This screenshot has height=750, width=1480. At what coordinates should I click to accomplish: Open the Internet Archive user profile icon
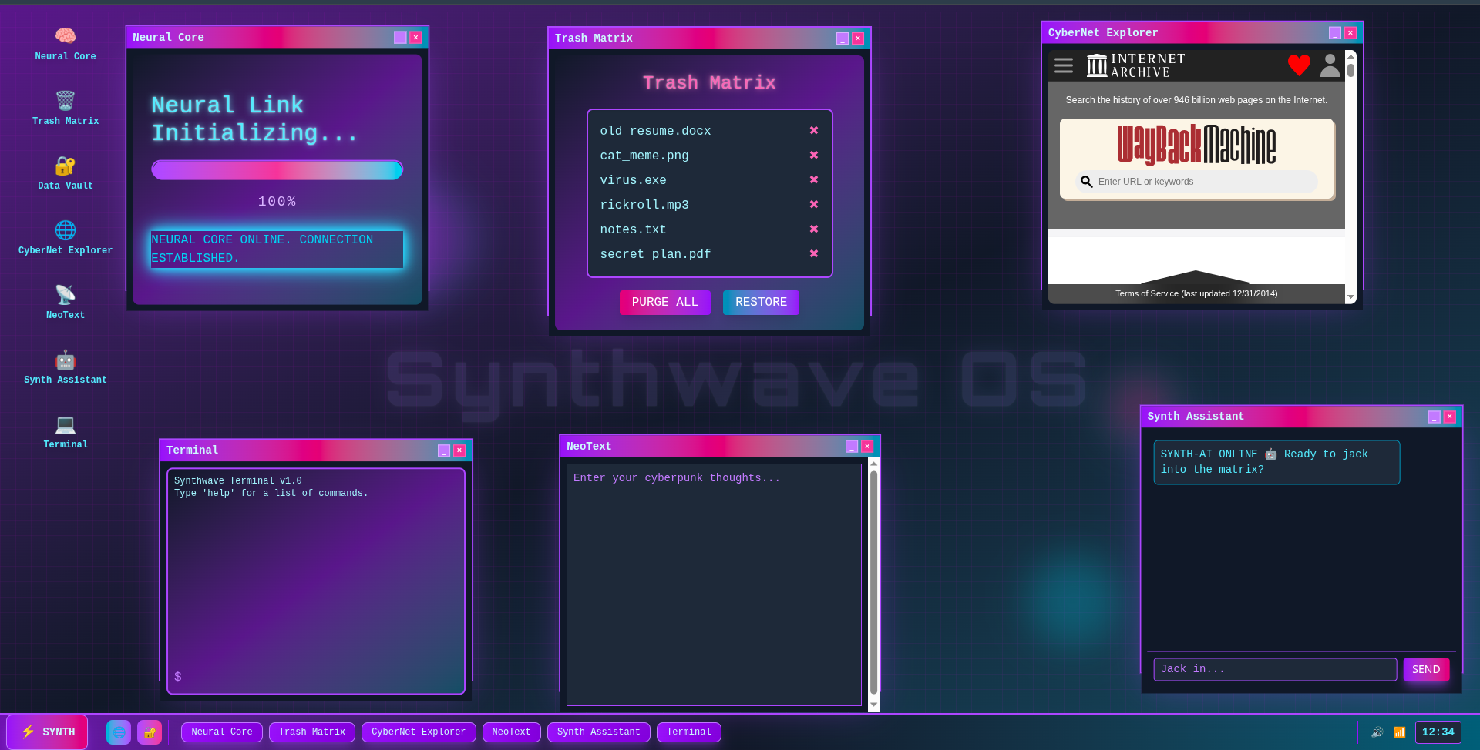(1330, 65)
